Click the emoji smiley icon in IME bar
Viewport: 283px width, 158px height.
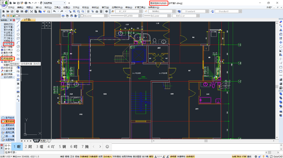click(x=107, y=146)
